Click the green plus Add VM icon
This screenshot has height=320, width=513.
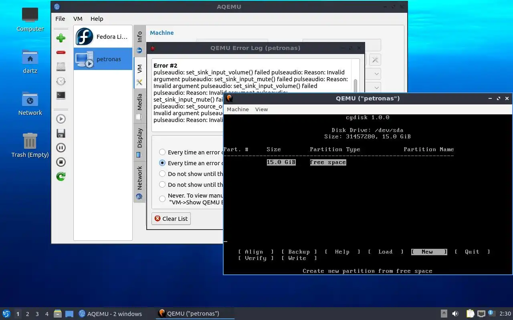pos(61,38)
